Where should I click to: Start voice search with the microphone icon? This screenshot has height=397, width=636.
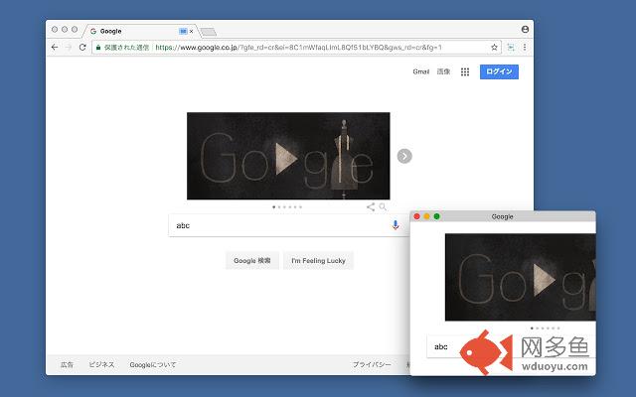(x=396, y=225)
